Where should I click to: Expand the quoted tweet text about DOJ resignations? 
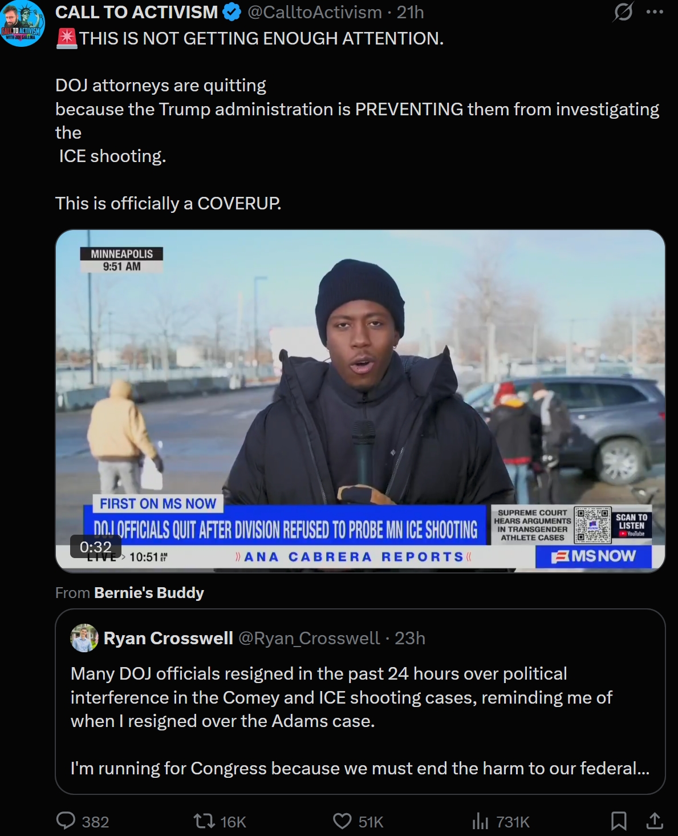tap(360, 721)
